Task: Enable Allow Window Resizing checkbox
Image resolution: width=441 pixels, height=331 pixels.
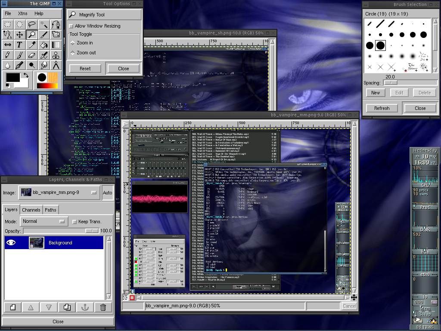Action: (71, 26)
